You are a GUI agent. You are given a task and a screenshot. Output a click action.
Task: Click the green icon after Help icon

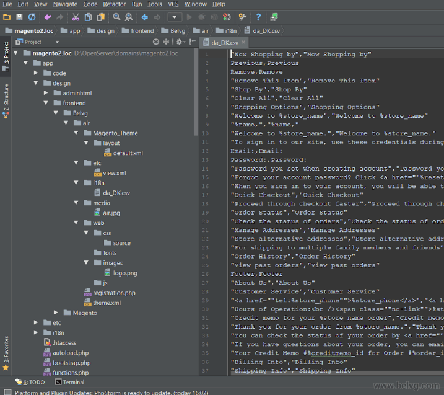(x=274, y=17)
